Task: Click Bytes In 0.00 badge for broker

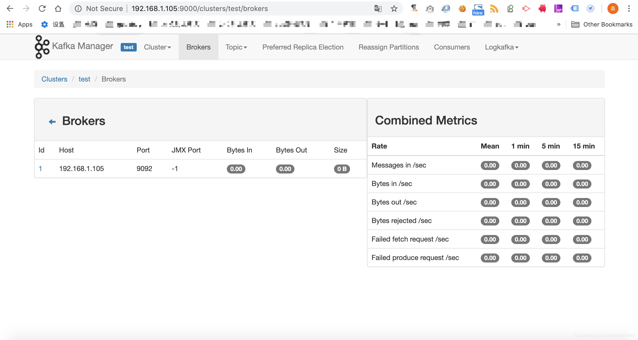Action: click(x=236, y=169)
